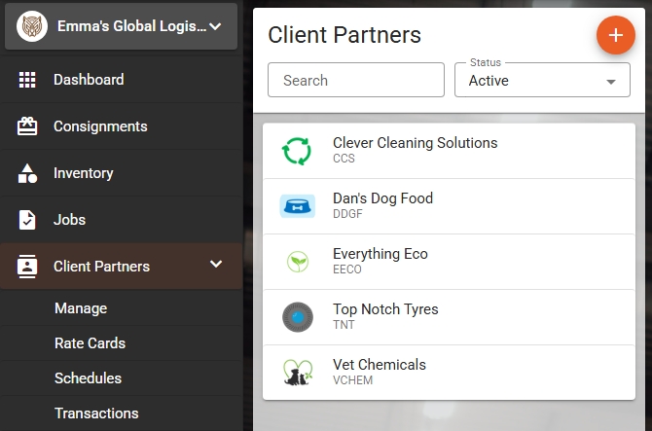
Task: Collapse the Client Partners submenu chevron
Action: (216, 264)
